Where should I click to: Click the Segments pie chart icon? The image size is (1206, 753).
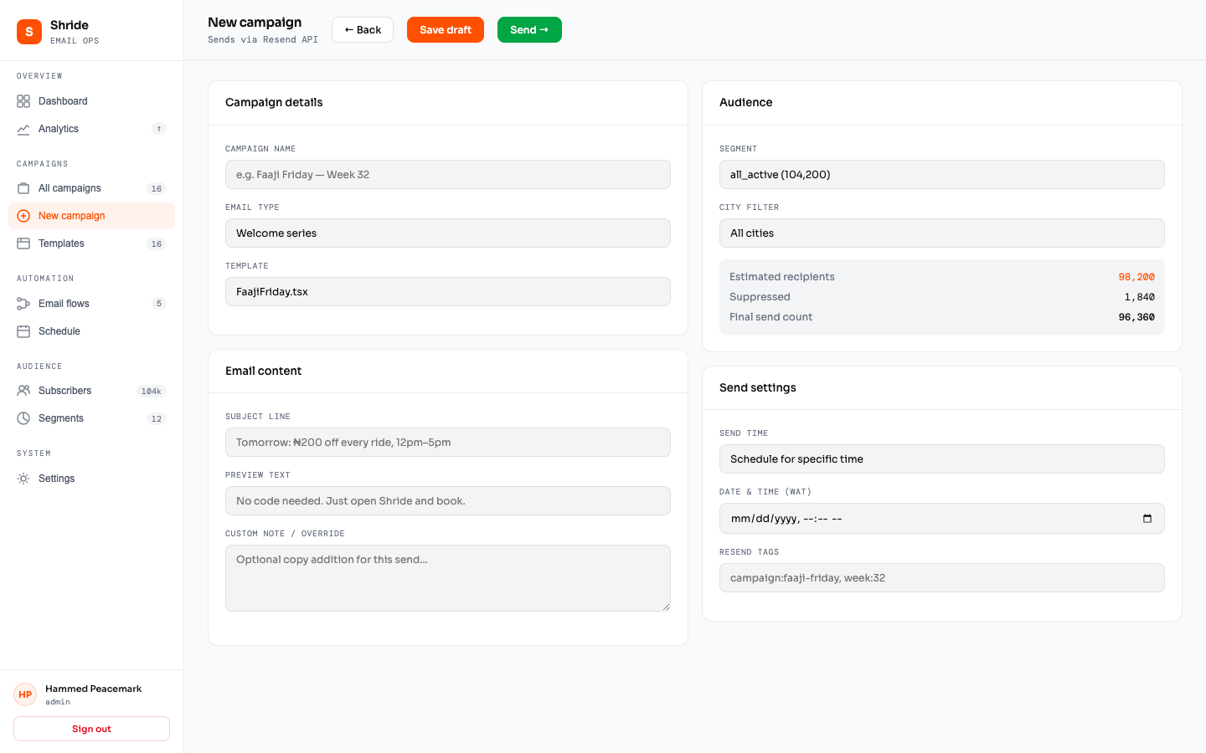(23, 418)
